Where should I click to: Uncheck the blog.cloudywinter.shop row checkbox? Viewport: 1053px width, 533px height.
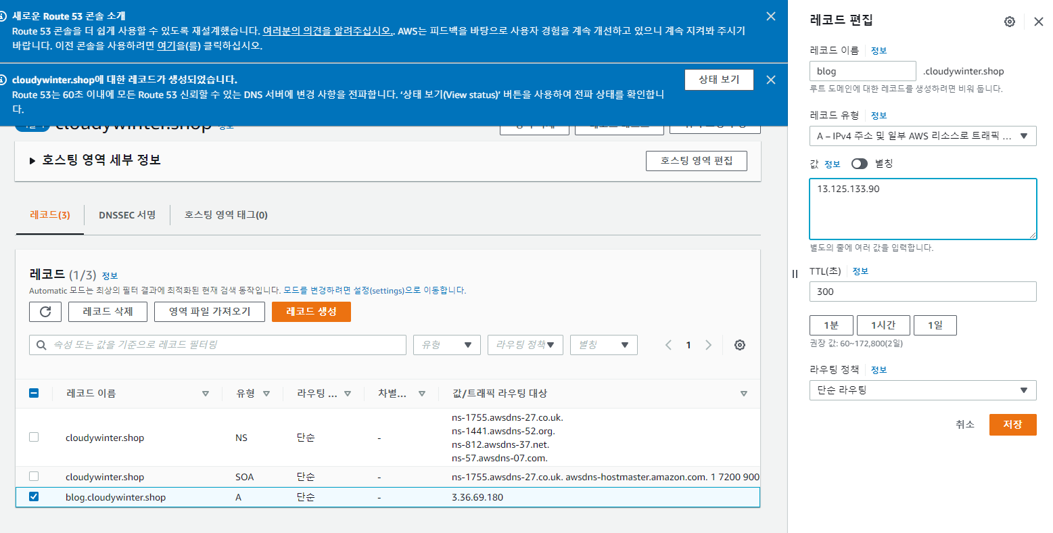pyautogui.click(x=34, y=496)
